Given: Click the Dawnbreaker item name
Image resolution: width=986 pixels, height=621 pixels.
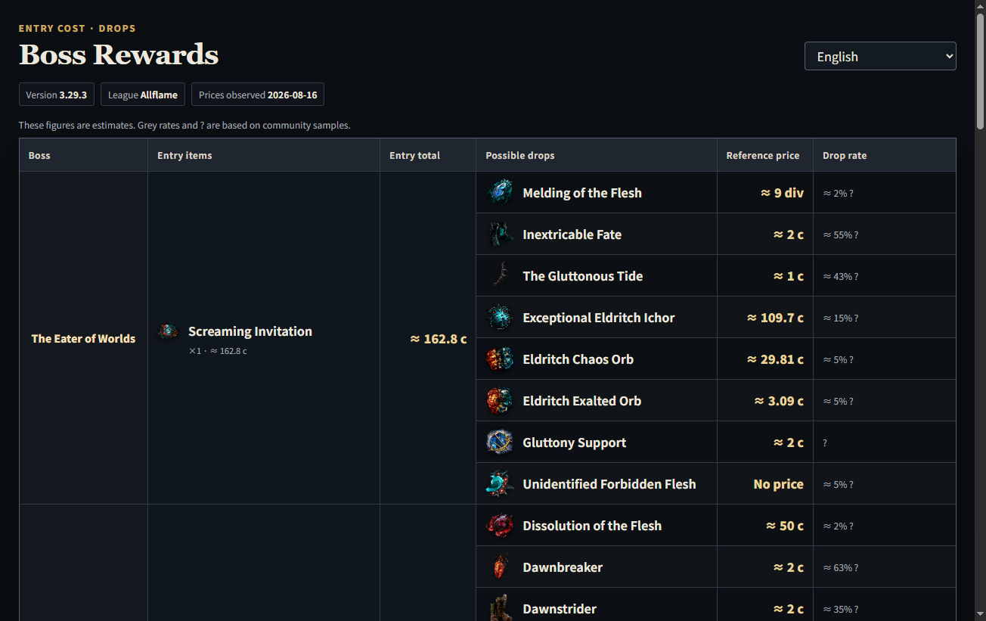Looking at the screenshot, I should [563, 567].
